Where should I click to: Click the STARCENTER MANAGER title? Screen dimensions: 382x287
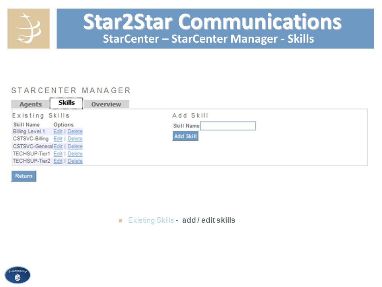point(71,90)
